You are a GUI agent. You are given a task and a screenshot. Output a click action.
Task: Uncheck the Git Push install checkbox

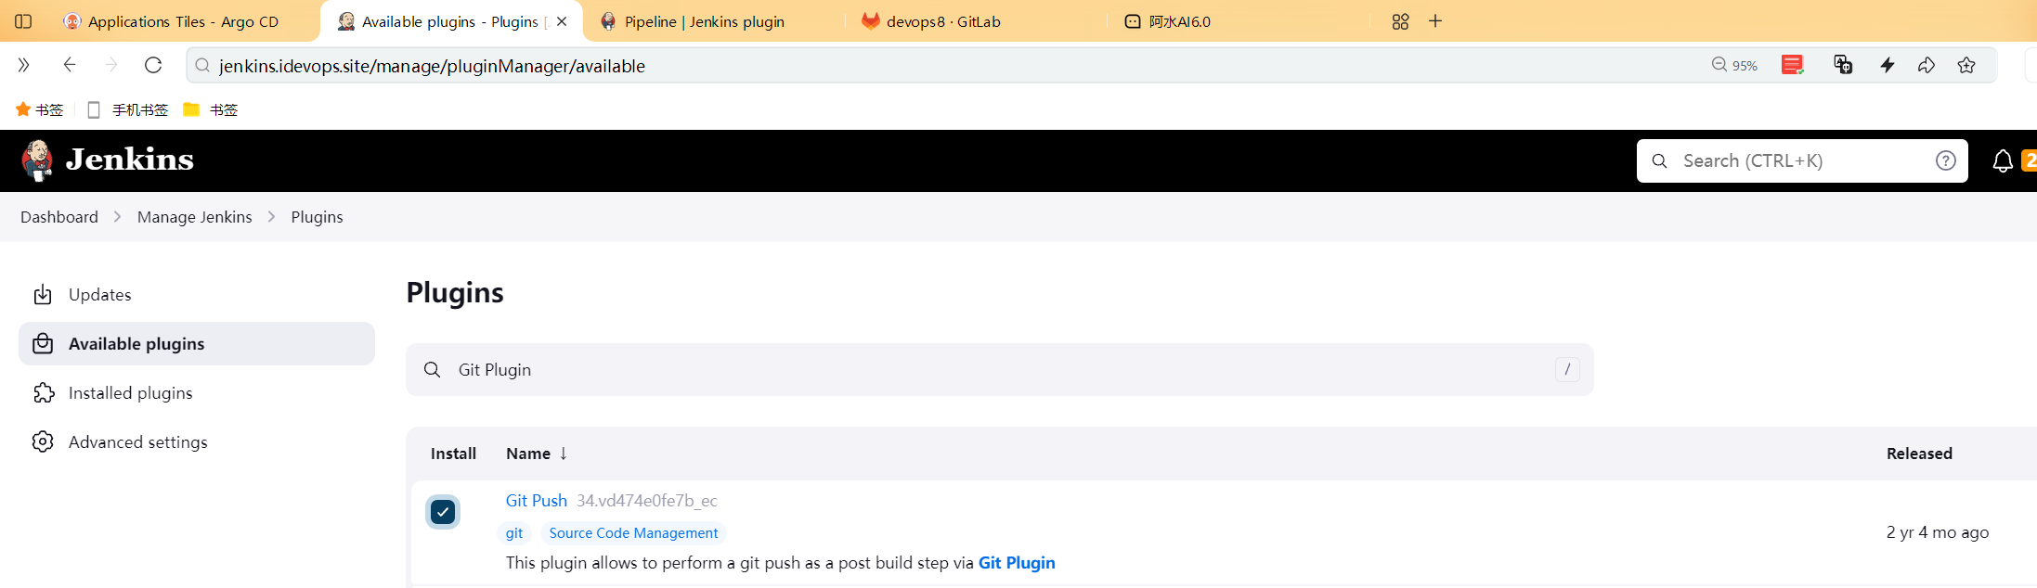(443, 512)
